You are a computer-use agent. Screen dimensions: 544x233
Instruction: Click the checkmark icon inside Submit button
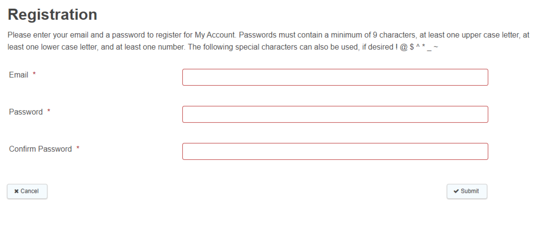tap(457, 191)
